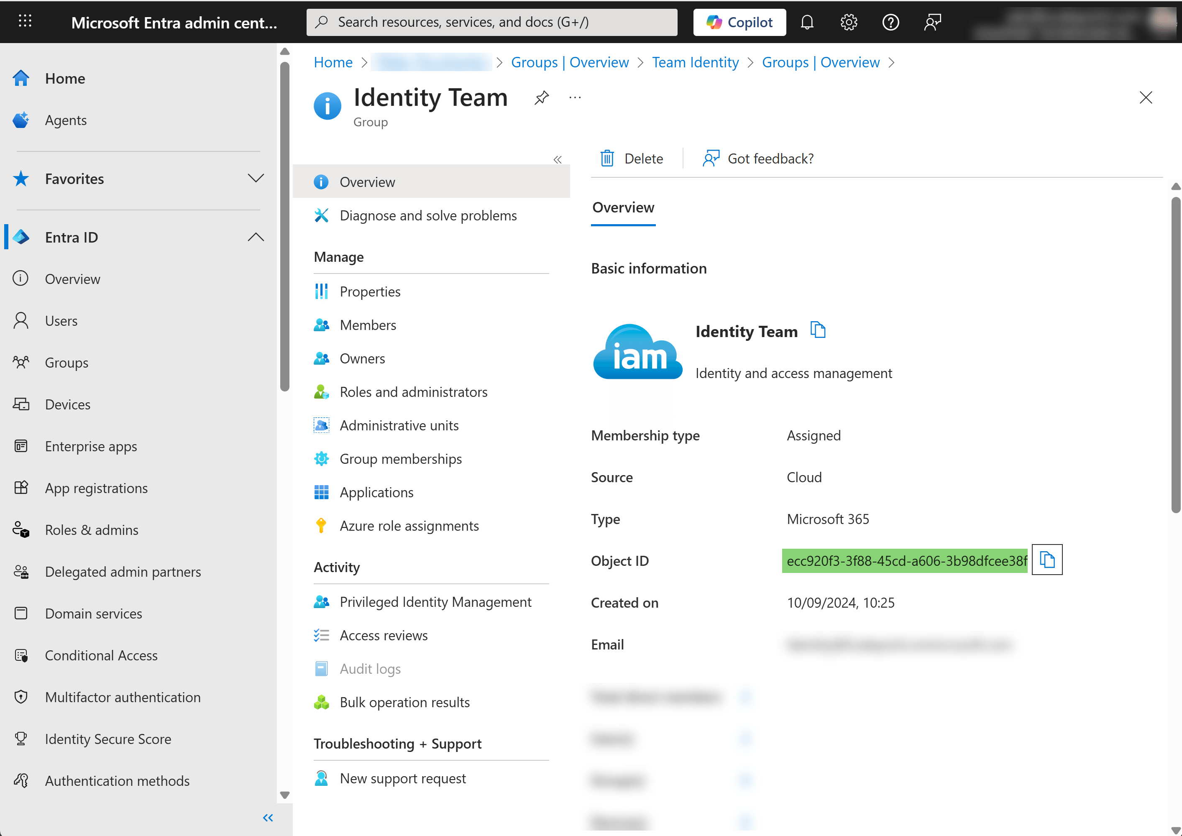Click the help question mark icon

[x=890, y=22]
